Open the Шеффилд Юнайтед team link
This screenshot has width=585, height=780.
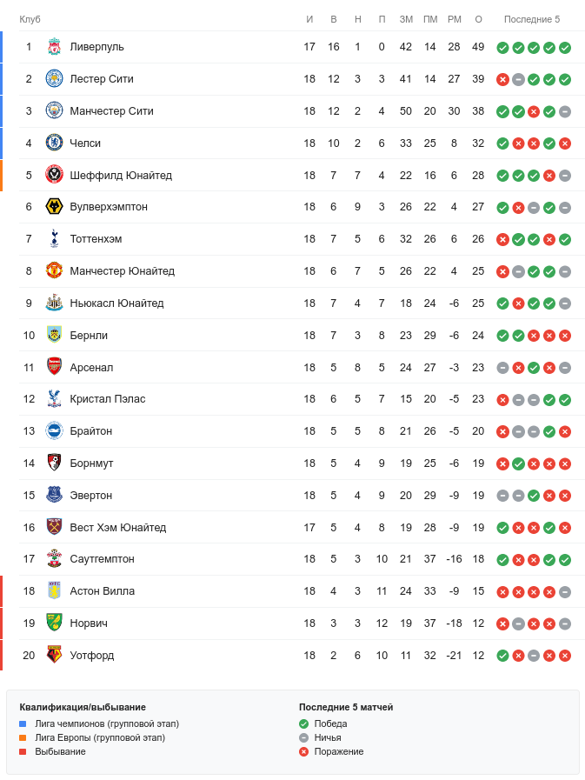121,176
